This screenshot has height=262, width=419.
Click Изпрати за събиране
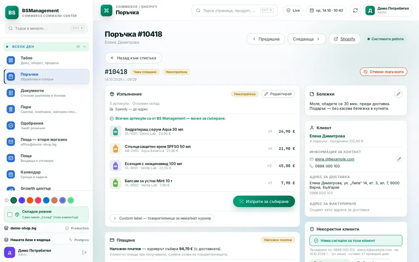[x=264, y=201]
